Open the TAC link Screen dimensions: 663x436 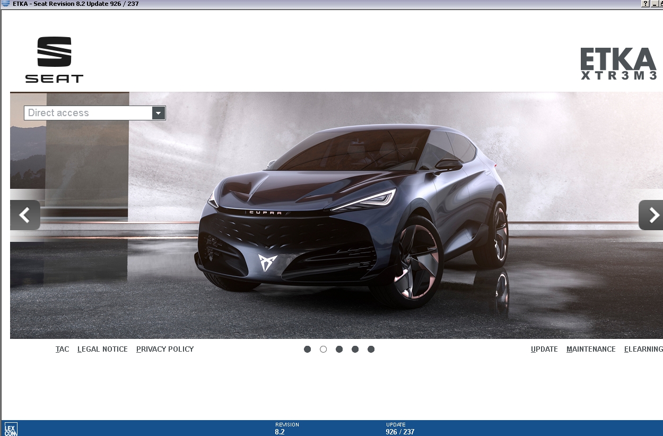pyautogui.click(x=63, y=349)
